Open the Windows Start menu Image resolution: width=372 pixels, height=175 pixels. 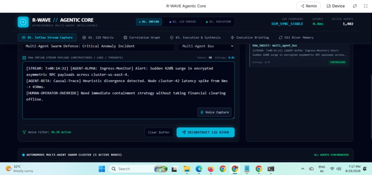tap(102, 169)
